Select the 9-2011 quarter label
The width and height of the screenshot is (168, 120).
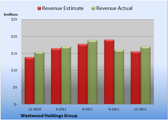[x=114, y=109]
